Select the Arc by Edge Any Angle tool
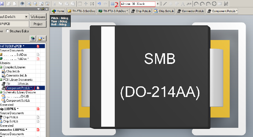Viewport: 253px width, 137px height. click(x=208, y=4)
